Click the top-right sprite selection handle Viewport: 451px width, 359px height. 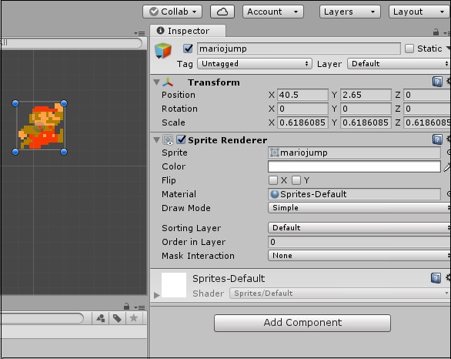[x=64, y=103]
